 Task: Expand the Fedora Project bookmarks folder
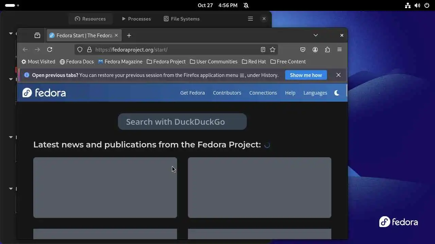point(166,62)
